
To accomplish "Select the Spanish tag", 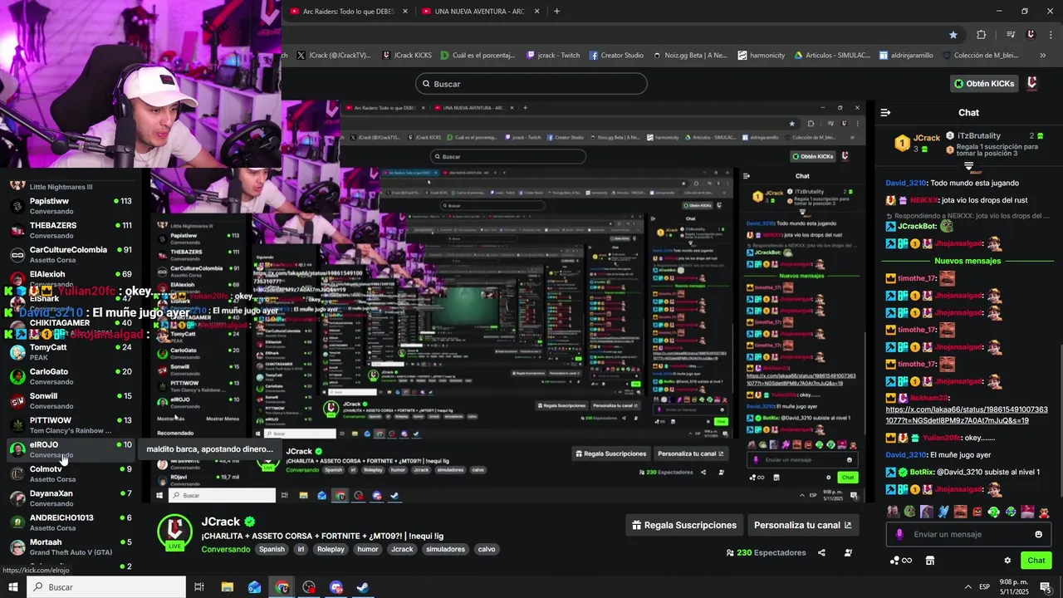I will tap(272, 549).
